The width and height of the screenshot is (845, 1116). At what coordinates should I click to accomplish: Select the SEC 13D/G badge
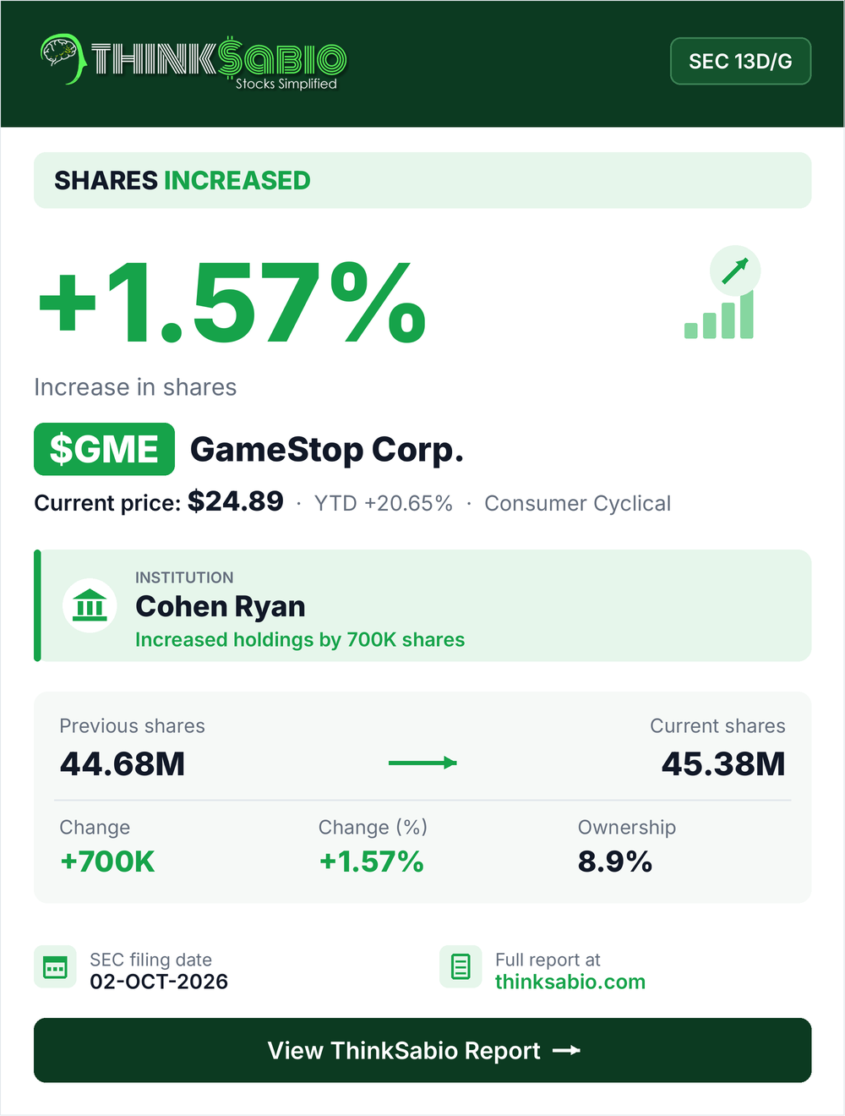point(740,61)
